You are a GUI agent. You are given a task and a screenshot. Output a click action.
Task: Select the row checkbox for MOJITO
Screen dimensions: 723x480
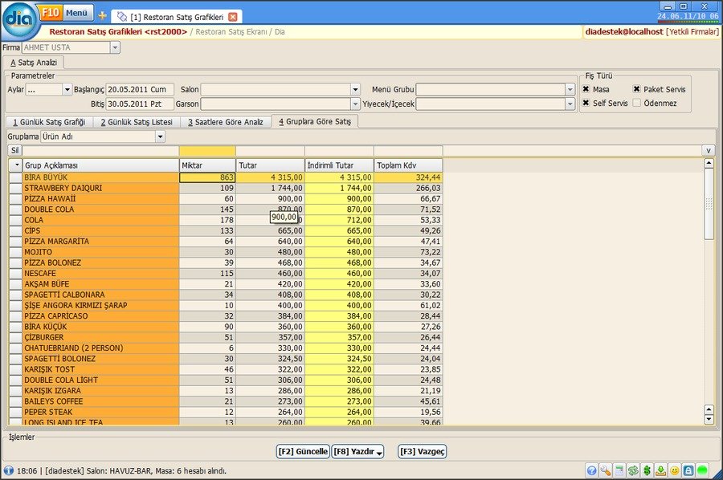16,252
